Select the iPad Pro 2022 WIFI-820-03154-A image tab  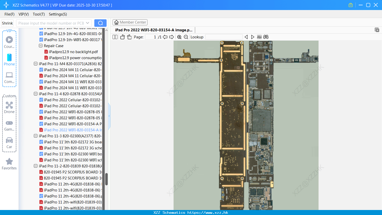[x=154, y=30]
